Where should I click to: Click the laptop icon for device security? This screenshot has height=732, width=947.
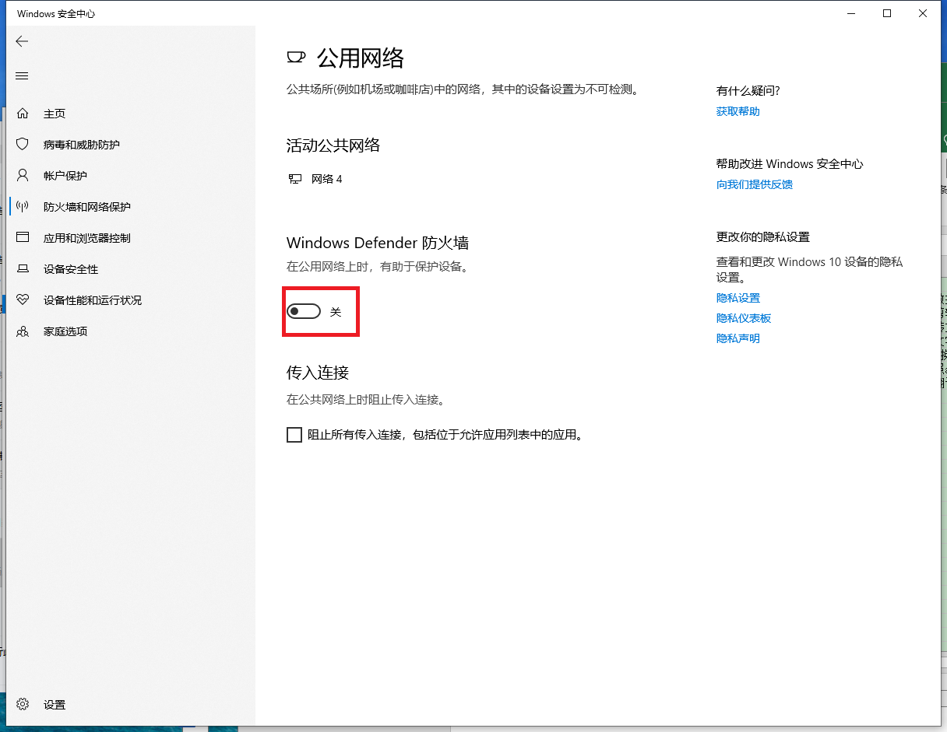(x=23, y=269)
